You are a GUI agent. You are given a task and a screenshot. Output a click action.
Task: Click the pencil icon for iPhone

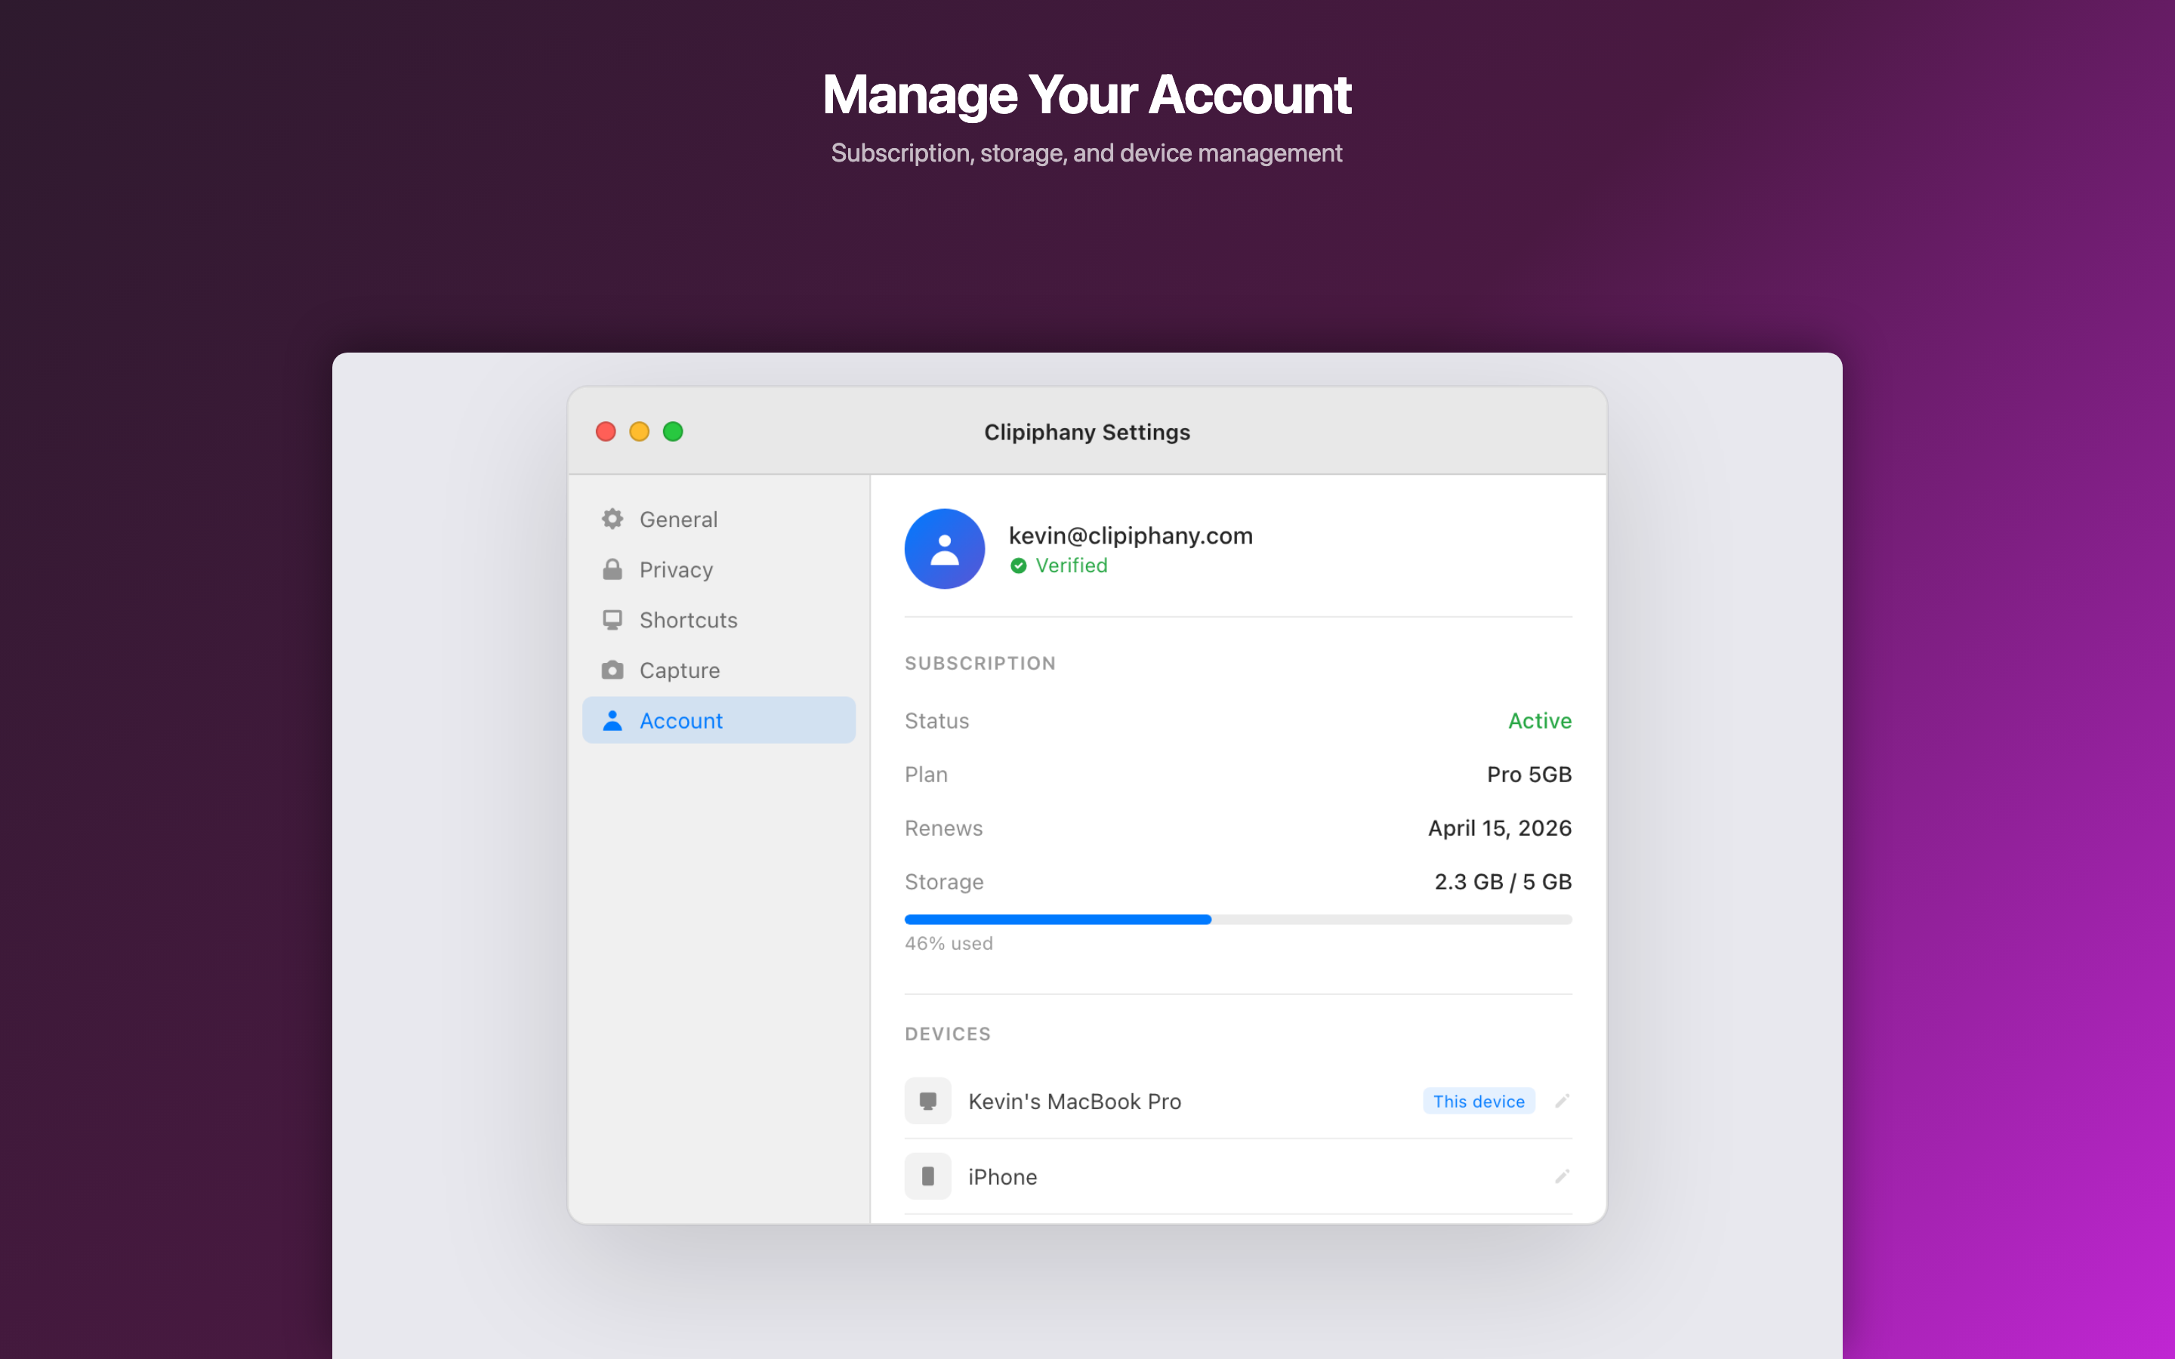1562,1176
